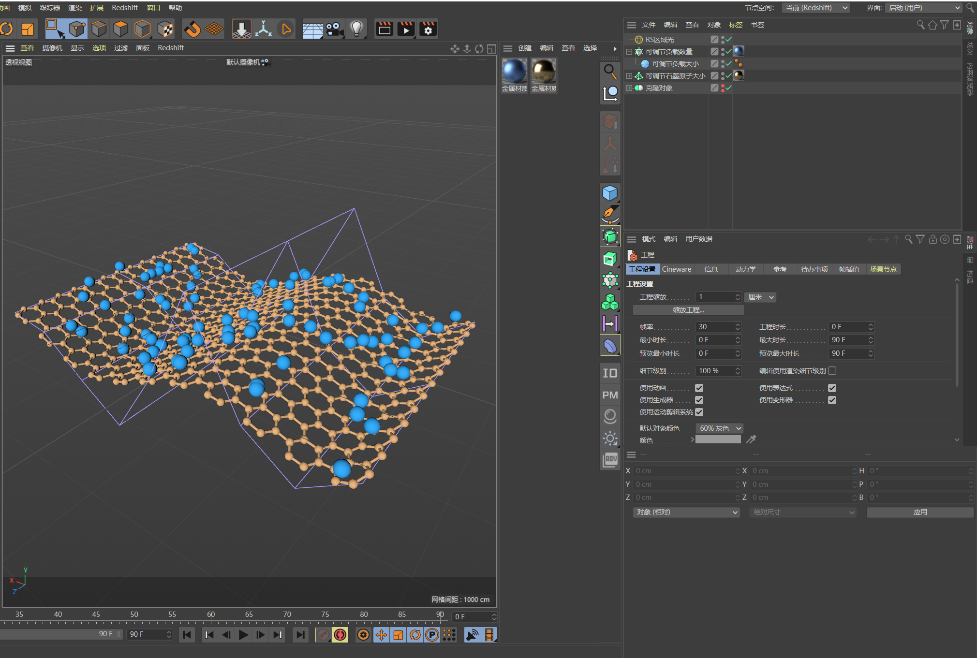Click the Render View clapboard icon
This screenshot has height=658, width=977.
point(385,29)
